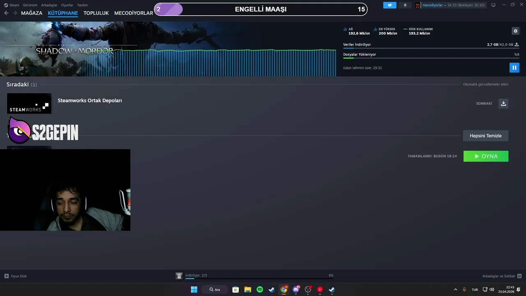This screenshot has width=526, height=296.
Task: Click Dosyalar Yükleniyor progress bar
Action: point(431,58)
